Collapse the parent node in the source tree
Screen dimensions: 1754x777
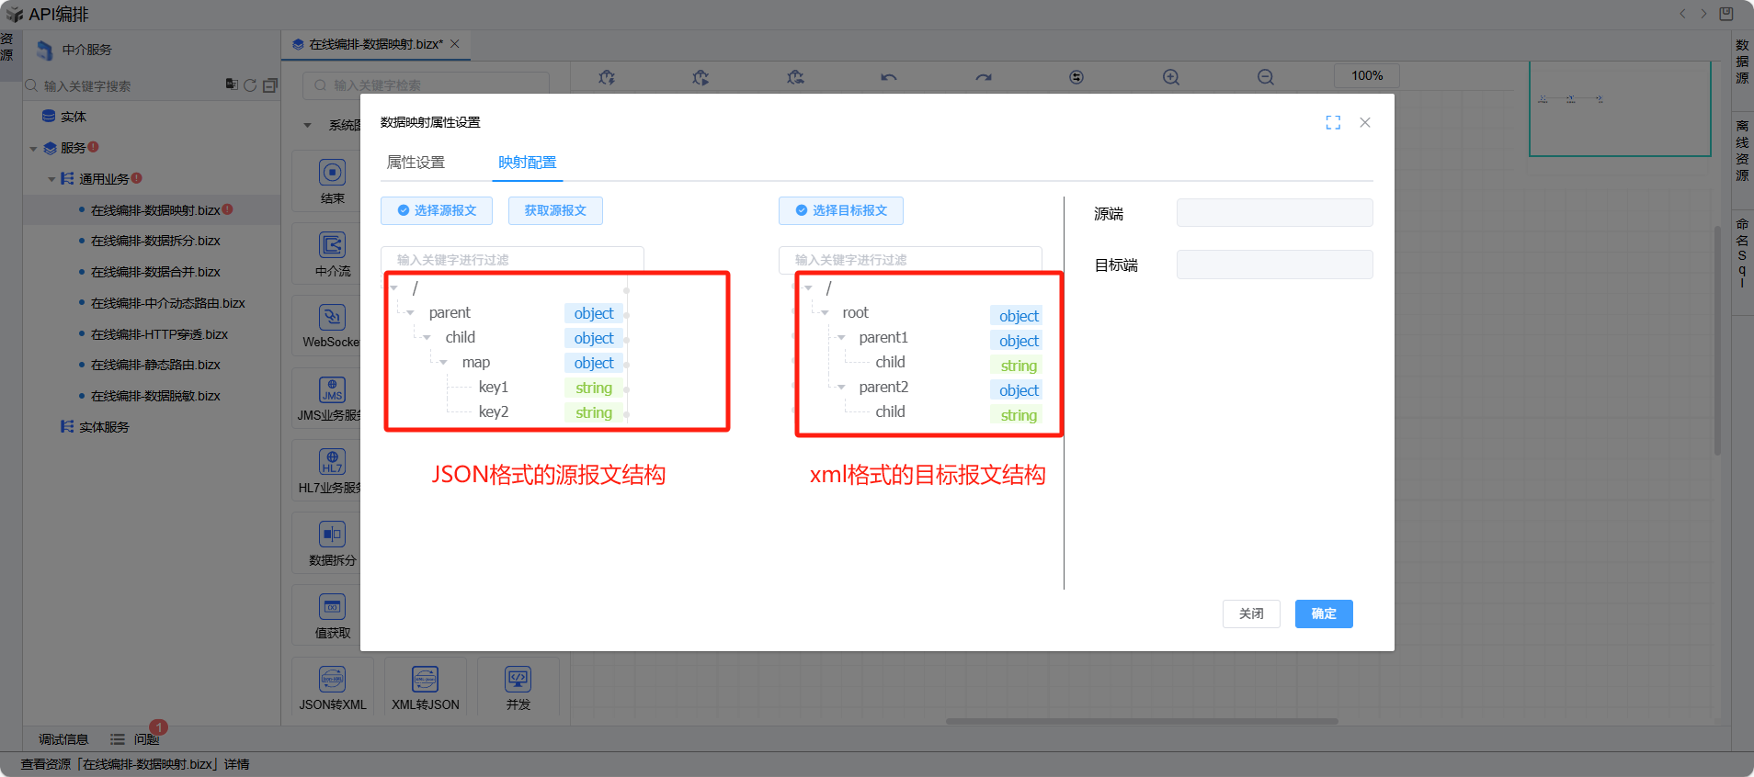[x=410, y=313]
